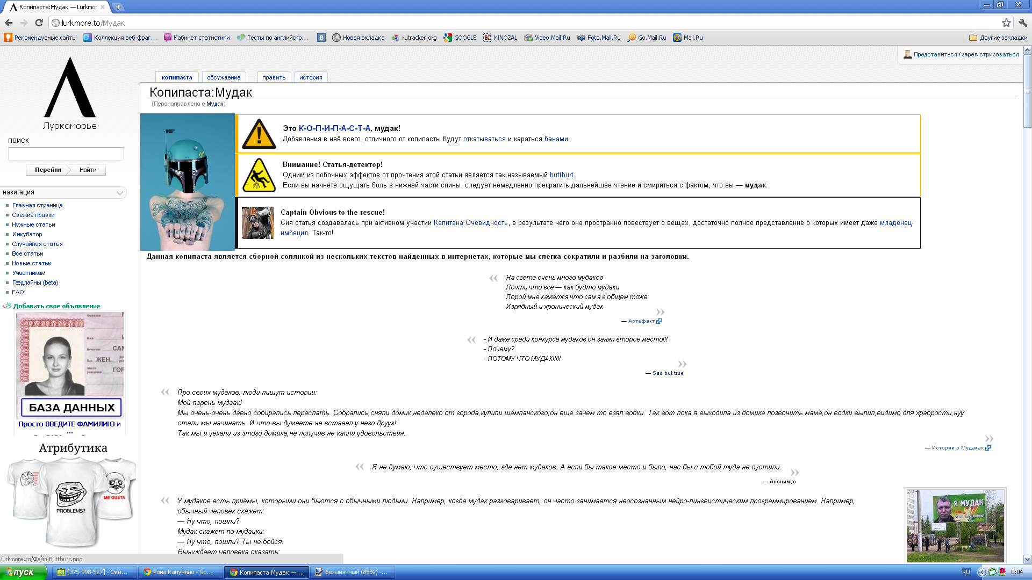Bookmark page with star icon
The width and height of the screenshot is (1032, 580).
click(1006, 23)
